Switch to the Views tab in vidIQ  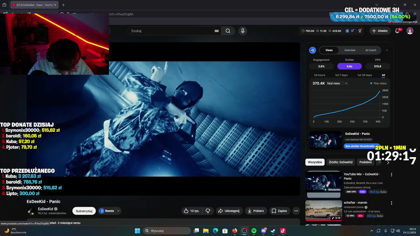(x=329, y=50)
